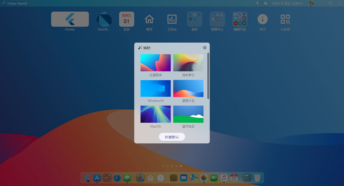
Task: Open the 编程开发 folder group
Action: pyautogui.click(x=240, y=19)
